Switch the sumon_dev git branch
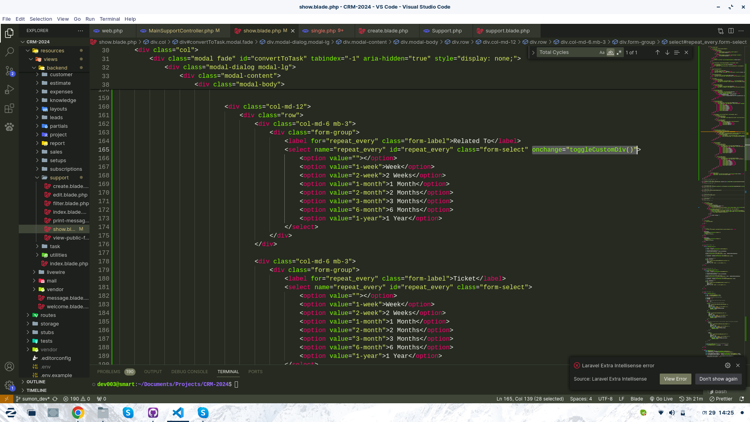 coord(33,399)
